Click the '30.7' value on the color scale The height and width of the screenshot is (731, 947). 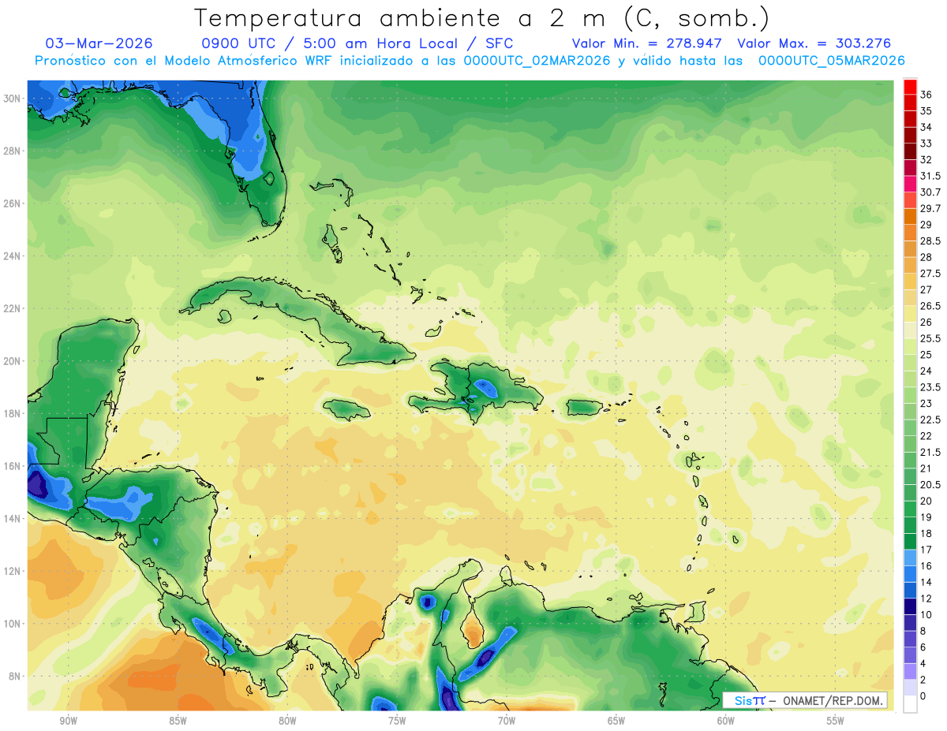coord(930,192)
